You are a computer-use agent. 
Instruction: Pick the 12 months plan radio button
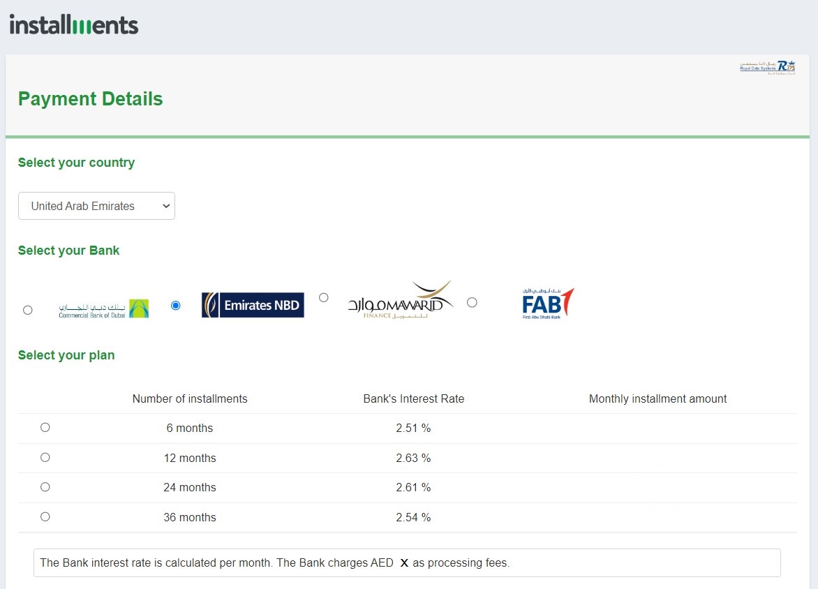tap(45, 458)
